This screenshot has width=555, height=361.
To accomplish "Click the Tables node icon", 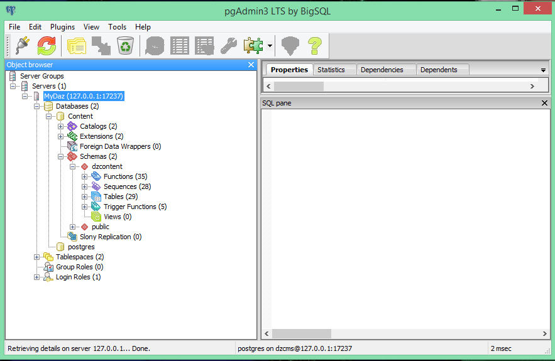I will coord(96,197).
